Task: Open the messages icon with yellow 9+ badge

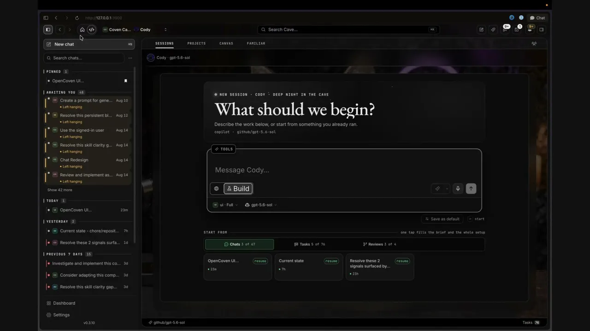Action: (x=530, y=29)
